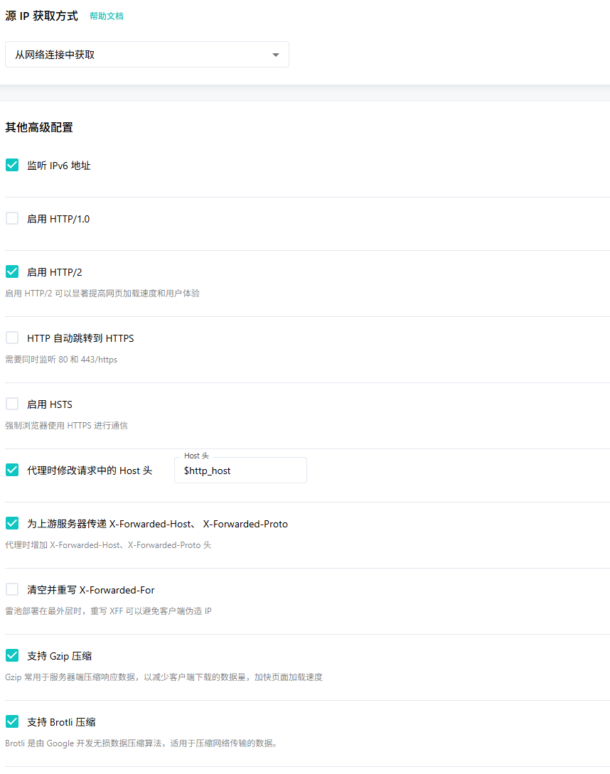Image resolution: width=610 pixels, height=774 pixels.
Task: Click text 雷池部署在最外层时，重写 XFF 可以避免客户端伪造 IP
Action: coord(108,611)
